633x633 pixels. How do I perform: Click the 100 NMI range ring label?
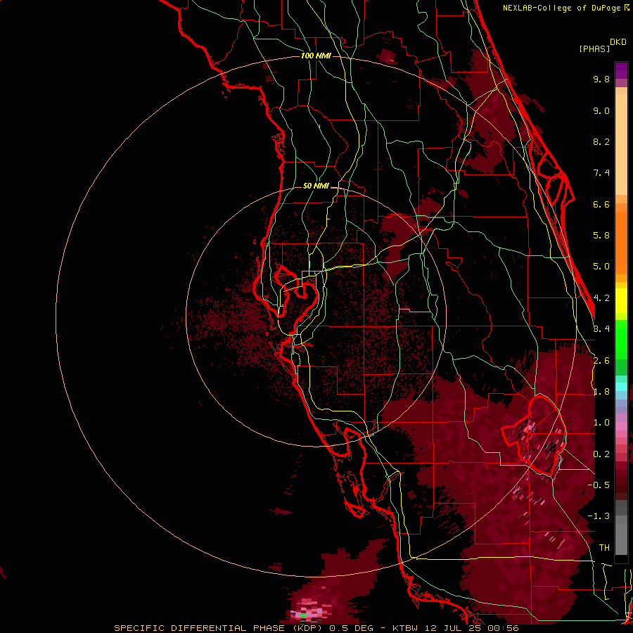pyautogui.click(x=316, y=56)
